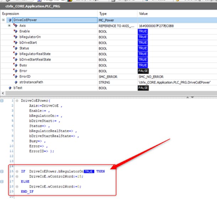Click the horizontal scrollbar track of watch table
This screenshot has width=217, height=199.
click(x=111, y=93)
